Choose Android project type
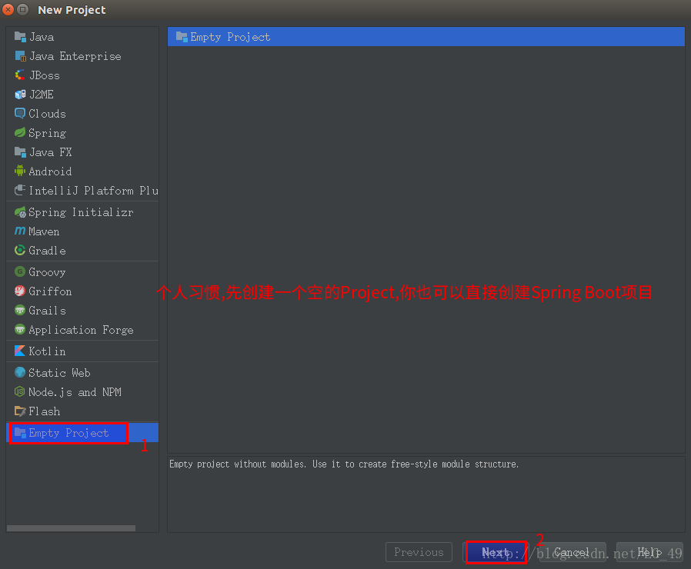The image size is (691, 569). click(x=82, y=171)
